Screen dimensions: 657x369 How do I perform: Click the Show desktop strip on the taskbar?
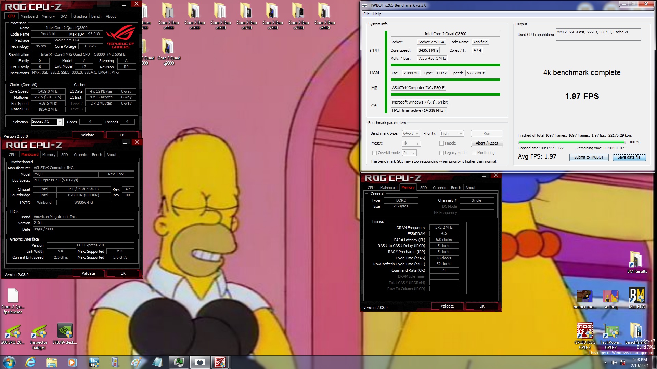(655, 362)
